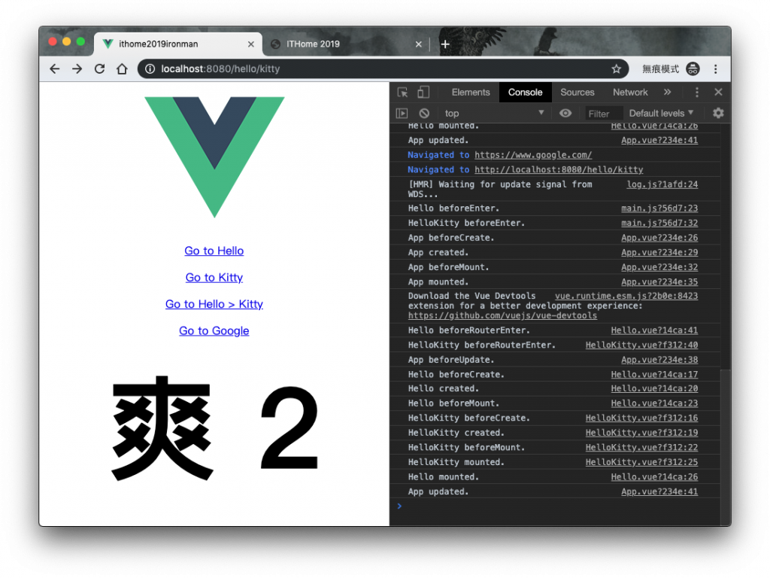Open source link HelloKitty.vue?f312:16
The image size is (770, 578).
click(641, 418)
